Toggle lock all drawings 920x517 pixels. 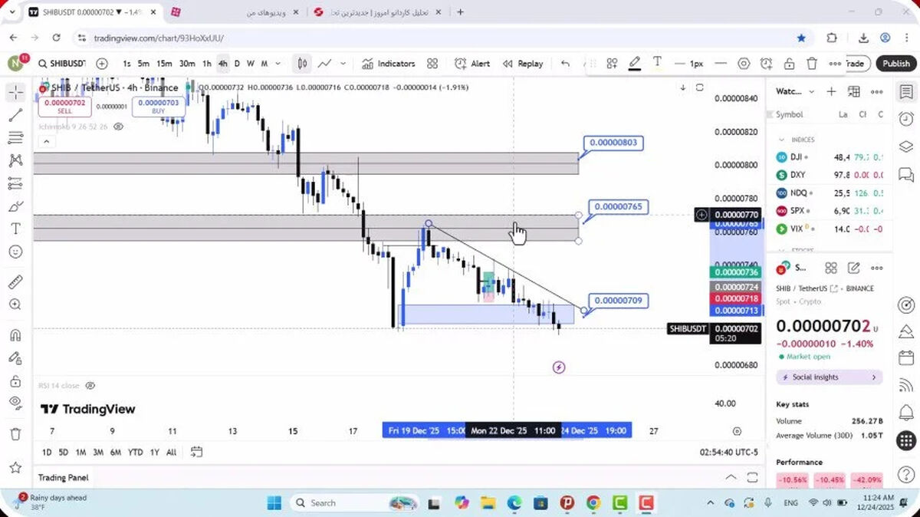(15, 380)
